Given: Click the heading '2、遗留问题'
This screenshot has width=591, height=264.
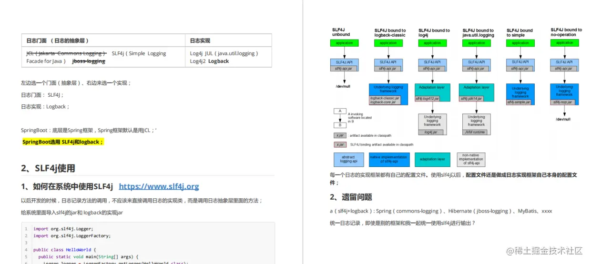Looking at the screenshot, I should [x=351, y=197].
